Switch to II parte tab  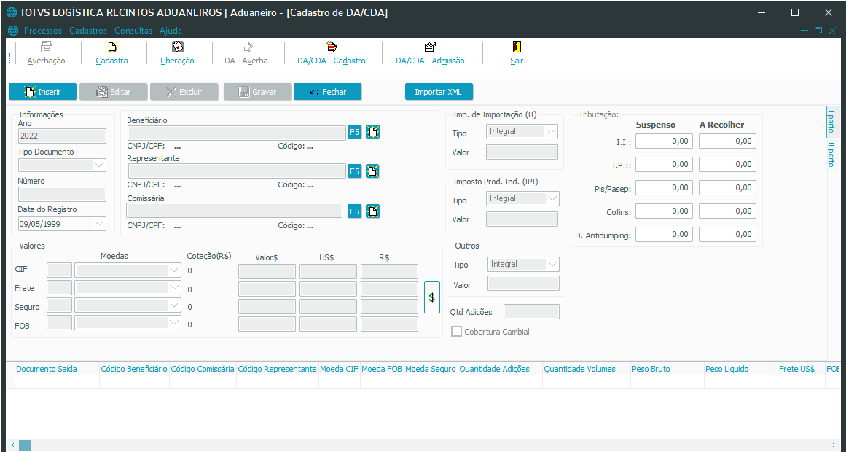(x=831, y=155)
